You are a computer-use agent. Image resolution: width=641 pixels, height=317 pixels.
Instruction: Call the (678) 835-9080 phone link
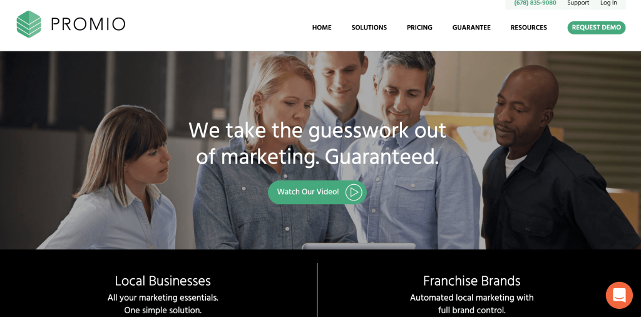tap(535, 3)
